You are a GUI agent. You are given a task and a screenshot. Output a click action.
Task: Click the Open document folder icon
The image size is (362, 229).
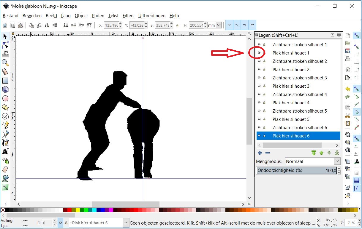pyautogui.click(x=348, y=43)
